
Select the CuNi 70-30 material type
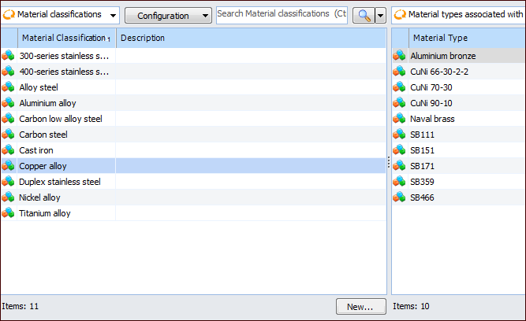tap(431, 87)
